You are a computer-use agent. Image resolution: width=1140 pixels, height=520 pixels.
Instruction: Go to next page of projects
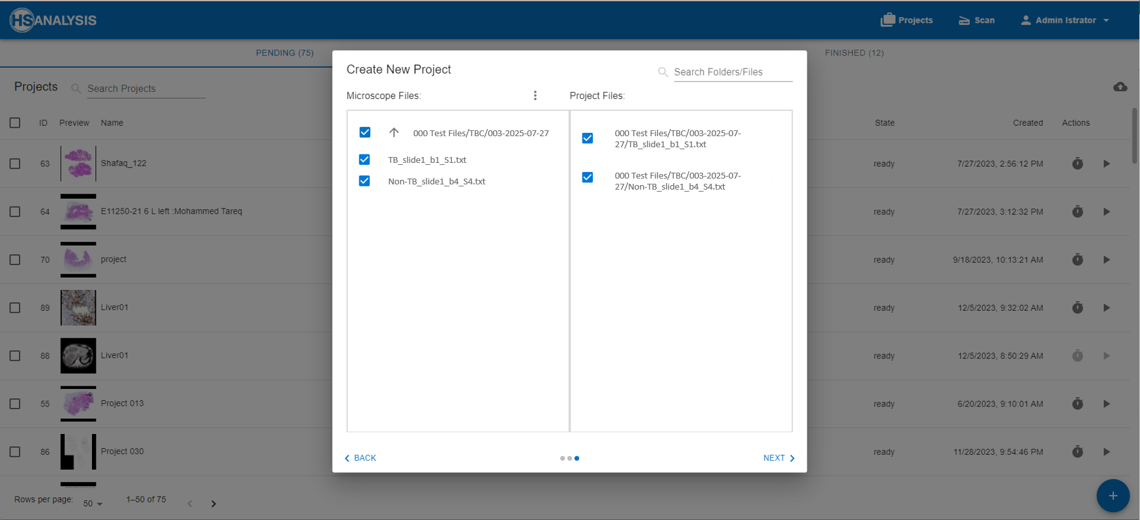(x=213, y=504)
